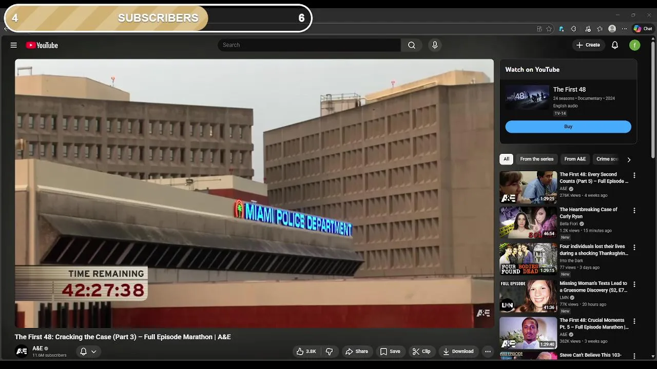
Task: Share the video
Action: coord(357,352)
